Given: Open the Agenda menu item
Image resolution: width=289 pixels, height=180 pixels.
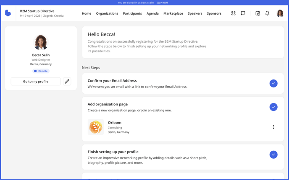Looking at the screenshot, I should pyautogui.click(x=152, y=13).
